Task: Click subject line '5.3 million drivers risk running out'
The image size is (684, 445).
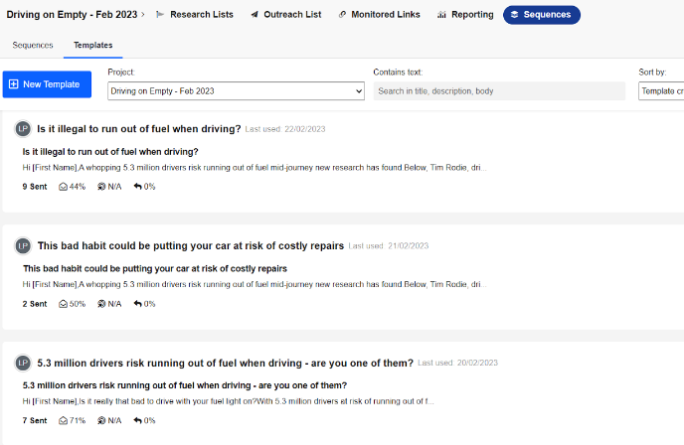Action: pos(185,385)
